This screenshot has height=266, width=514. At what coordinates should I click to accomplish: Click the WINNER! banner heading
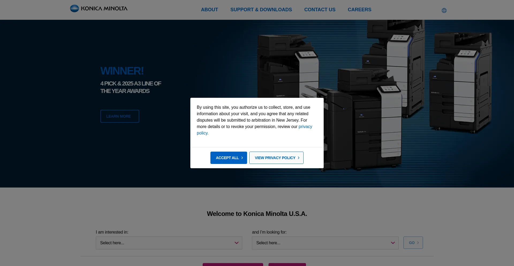tap(122, 71)
